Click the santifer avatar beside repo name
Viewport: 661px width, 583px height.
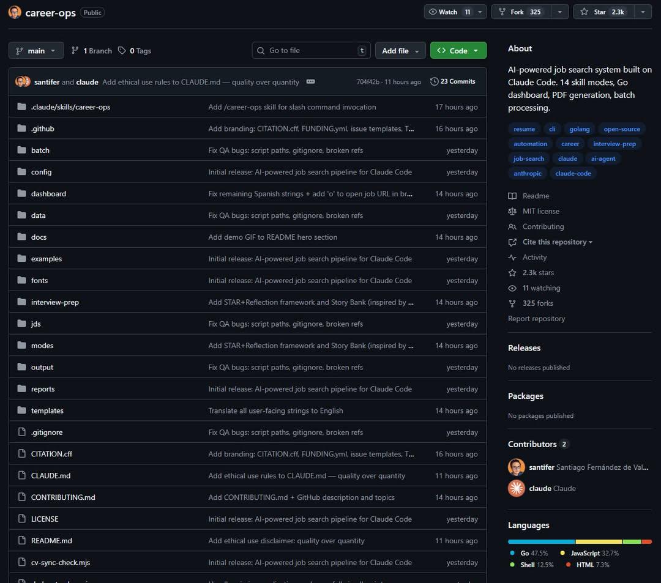[15, 12]
